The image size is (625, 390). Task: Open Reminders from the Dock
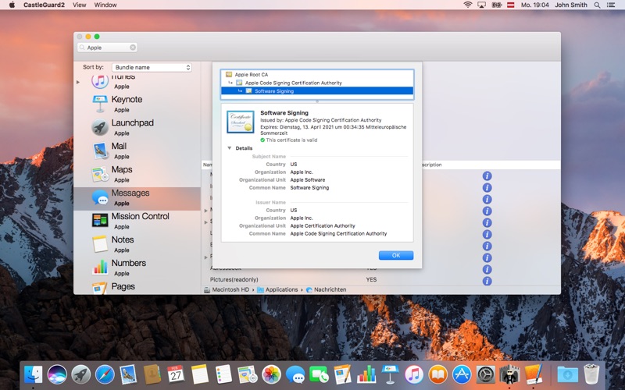[223, 374]
